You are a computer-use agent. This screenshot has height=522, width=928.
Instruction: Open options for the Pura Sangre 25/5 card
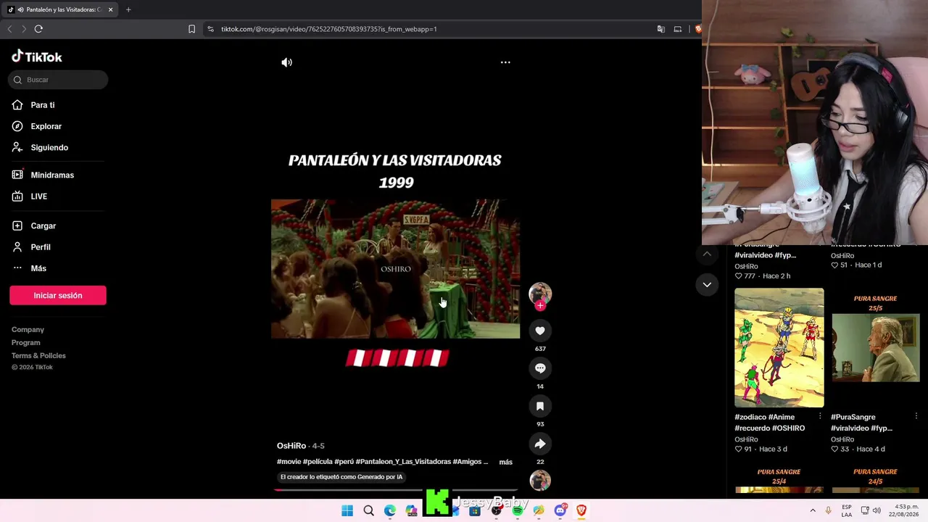click(916, 416)
